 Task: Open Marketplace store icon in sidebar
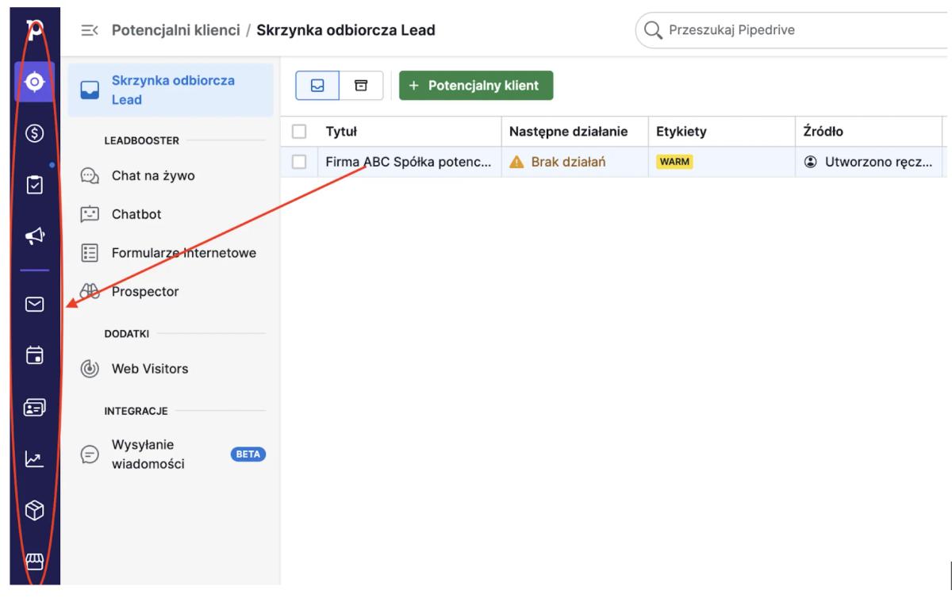point(34,562)
